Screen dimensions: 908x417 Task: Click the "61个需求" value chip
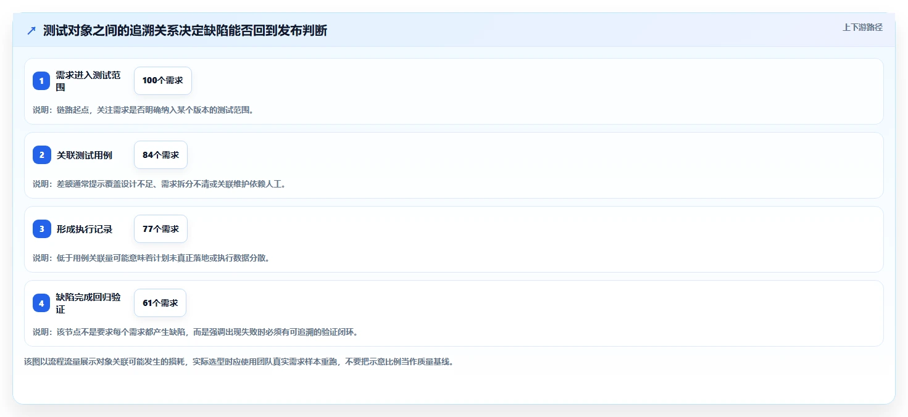(160, 303)
